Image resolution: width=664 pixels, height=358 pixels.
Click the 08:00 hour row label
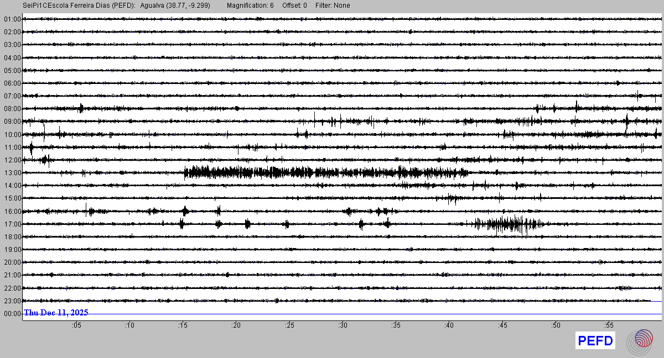pyautogui.click(x=12, y=109)
